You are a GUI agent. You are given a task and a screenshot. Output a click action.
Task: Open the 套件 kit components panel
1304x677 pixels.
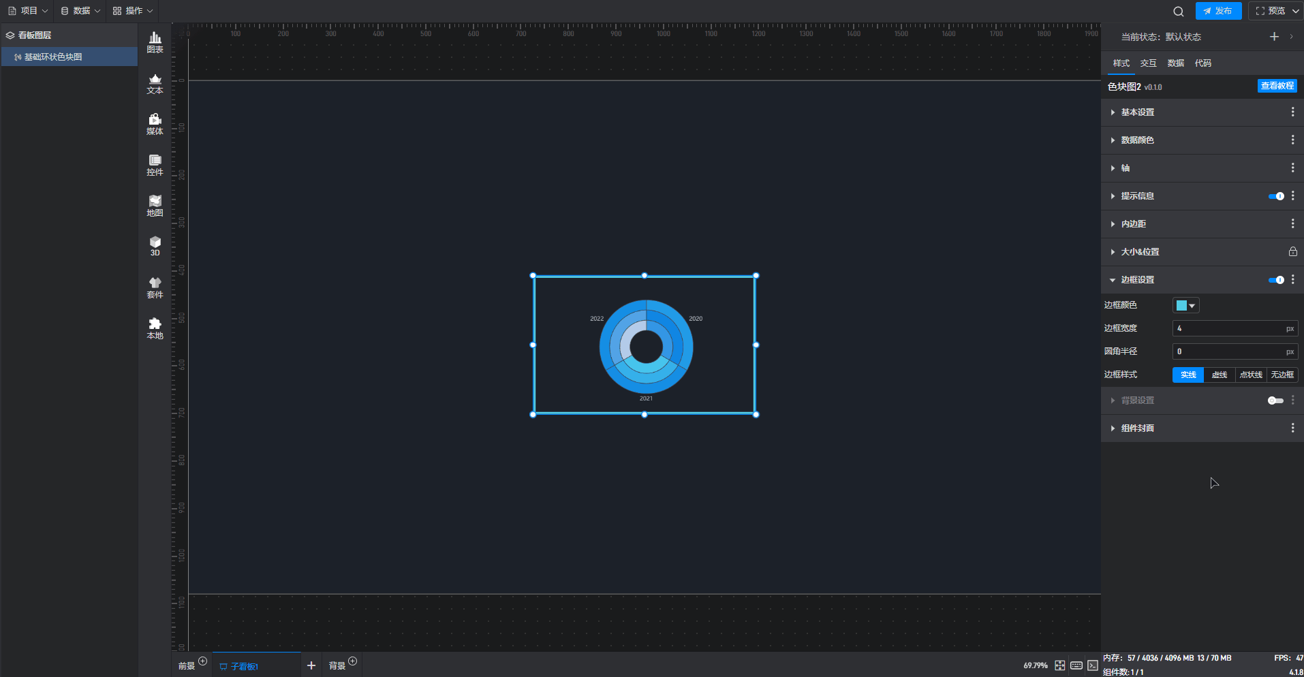click(x=155, y=287)
